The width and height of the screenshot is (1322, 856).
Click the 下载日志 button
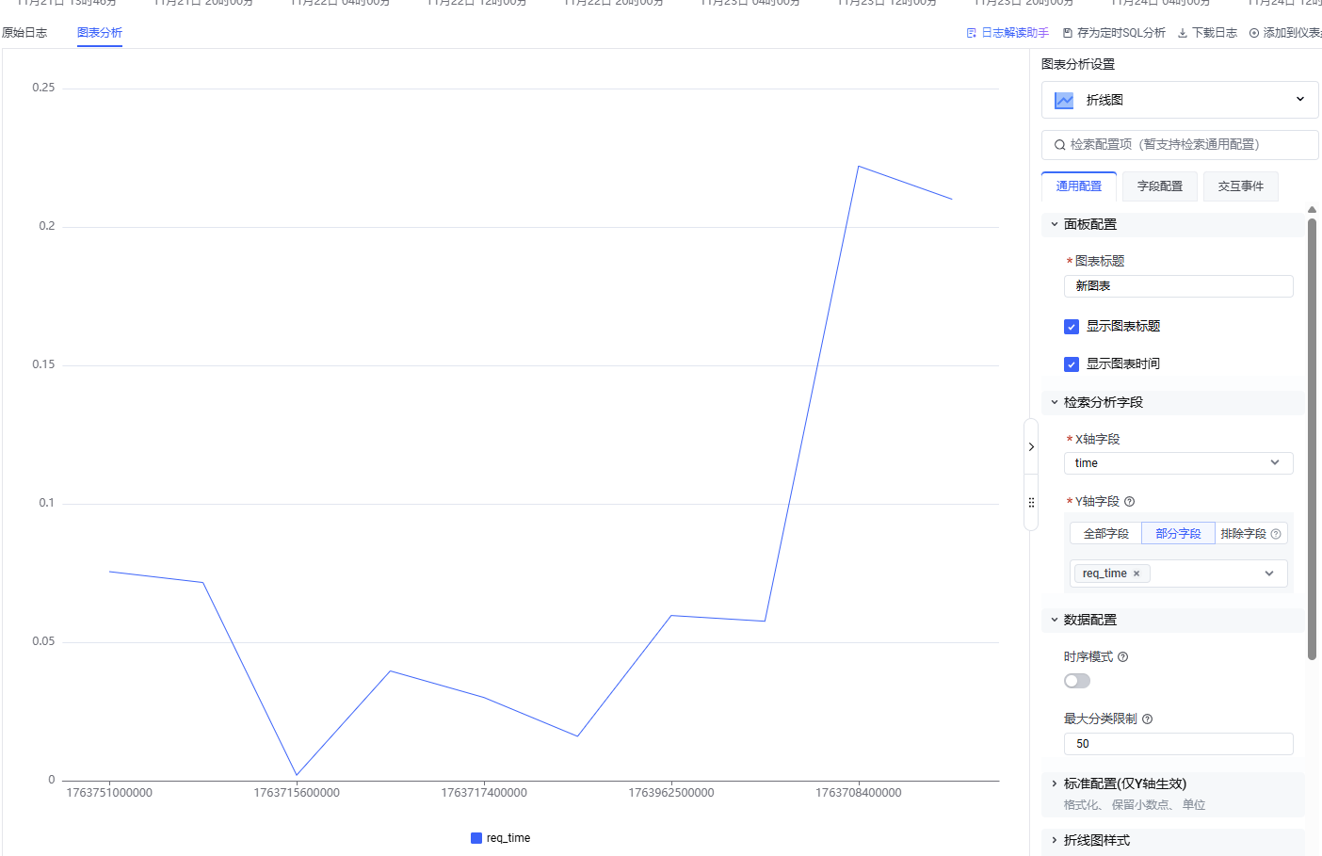pos(1207,33)
